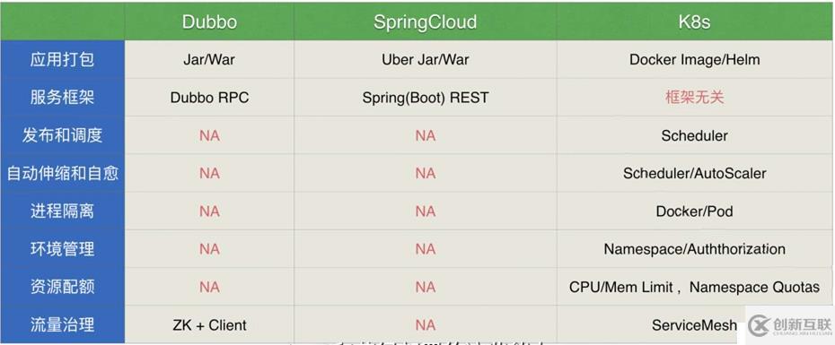Select the Dubbo column header
835x345 pixels.
pyautogui.click(x=209, y=22)
